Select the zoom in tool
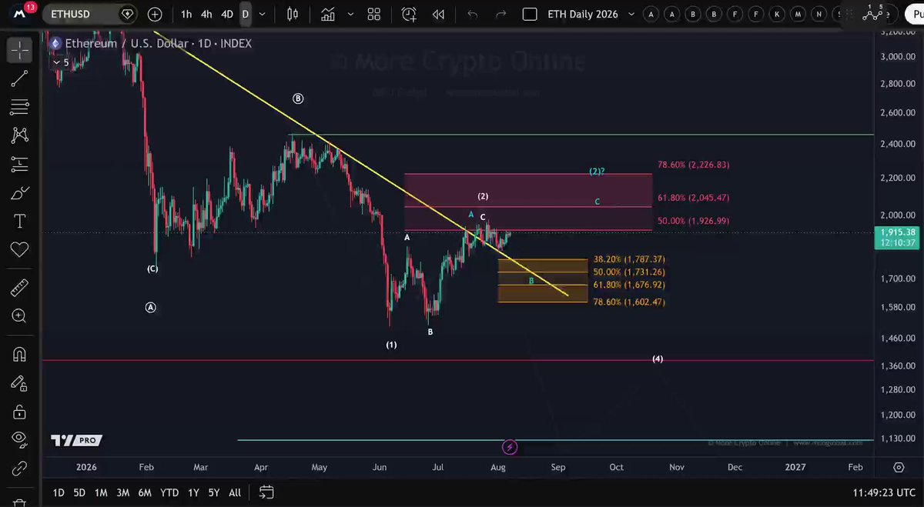The height and width of the screenshot is (507, 924). [x=19, y=315]
